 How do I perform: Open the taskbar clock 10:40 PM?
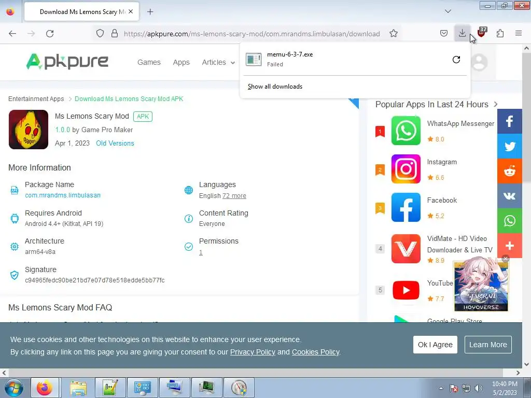505,388
